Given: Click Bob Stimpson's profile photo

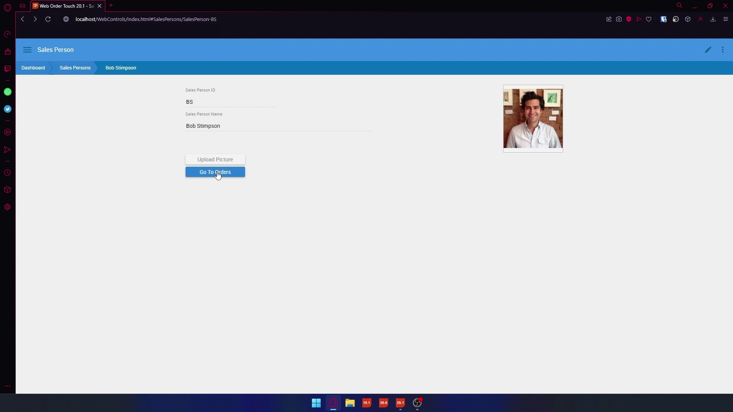Looking at the screenshot, I should [533, 119].
